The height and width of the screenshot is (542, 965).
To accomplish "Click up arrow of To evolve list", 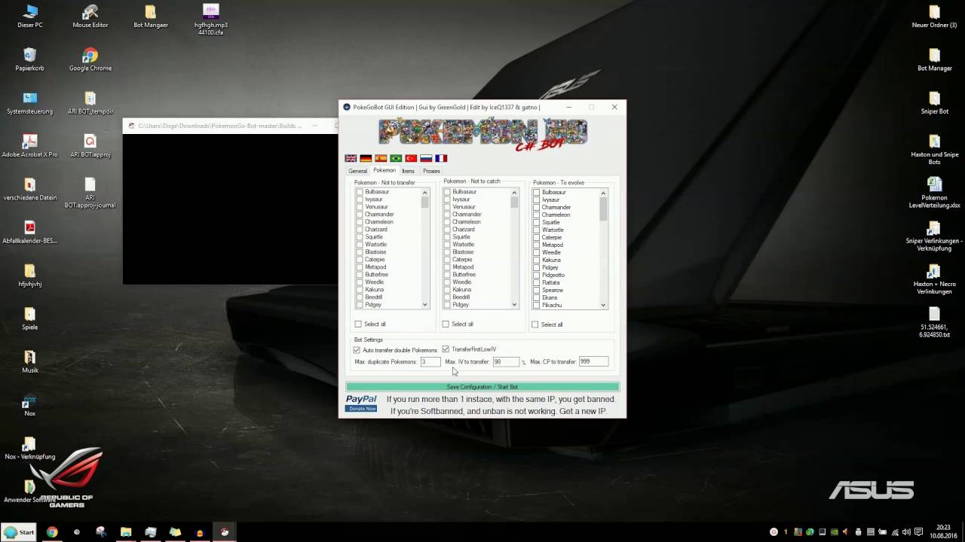I will coord(603,193).
